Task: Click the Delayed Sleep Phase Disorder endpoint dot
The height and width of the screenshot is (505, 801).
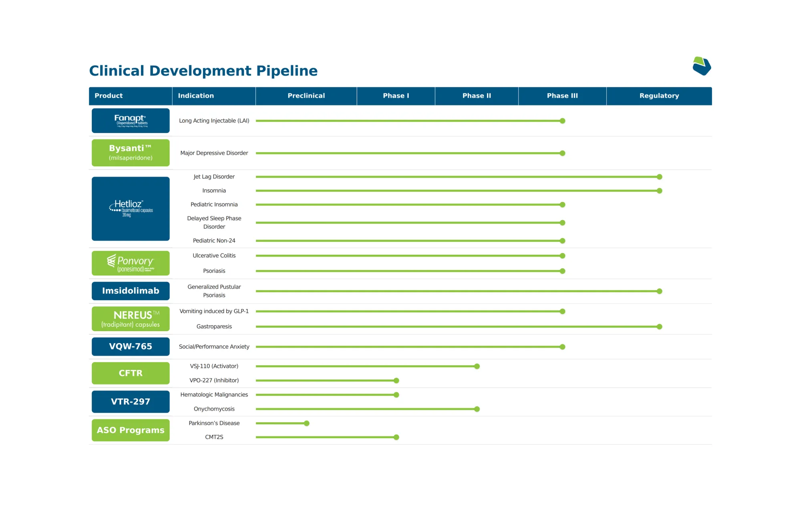Action: (x=562, y=223)
